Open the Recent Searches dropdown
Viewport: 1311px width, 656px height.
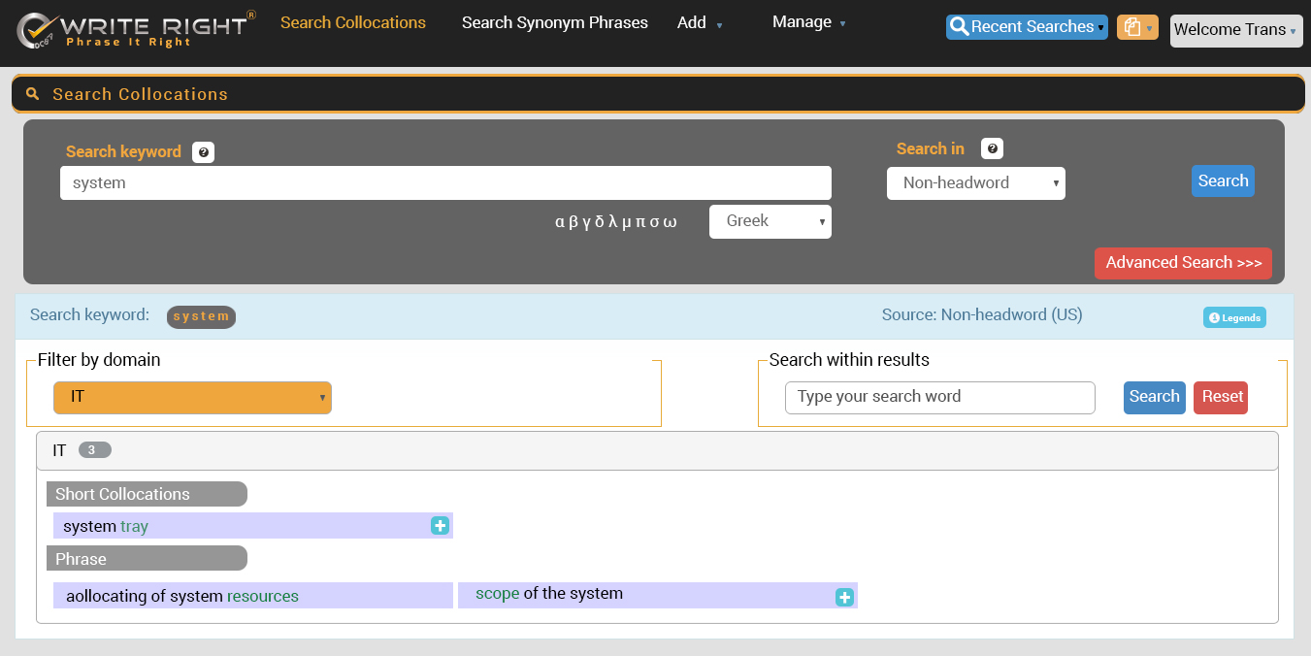(x=1027, y=27)
